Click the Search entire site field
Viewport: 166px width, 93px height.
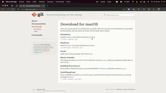tap(119, 15)
